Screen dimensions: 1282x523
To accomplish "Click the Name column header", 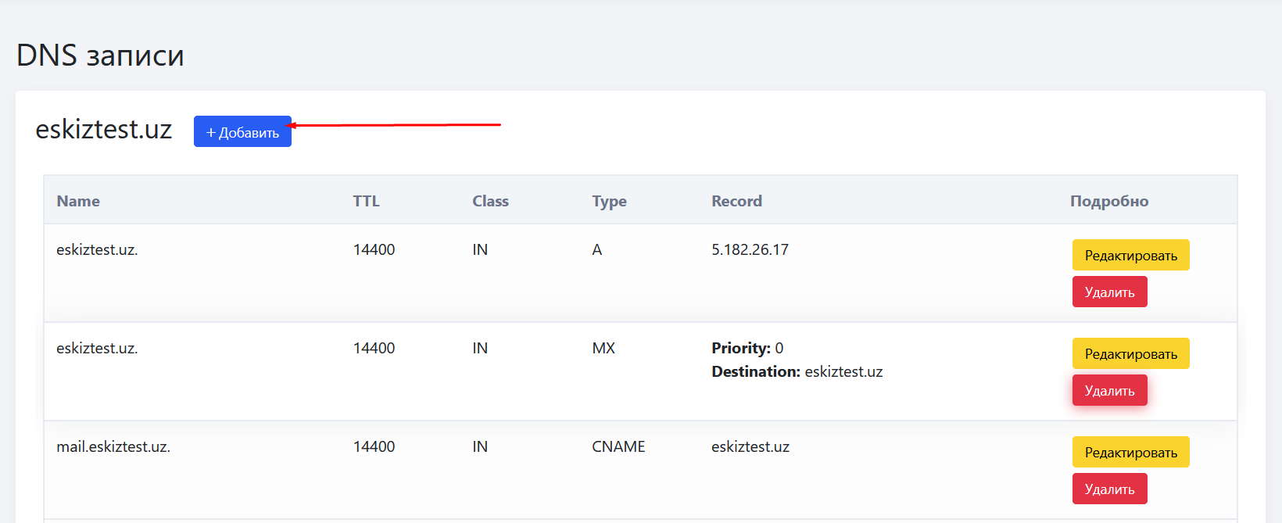I will click(x=78, y=201).
